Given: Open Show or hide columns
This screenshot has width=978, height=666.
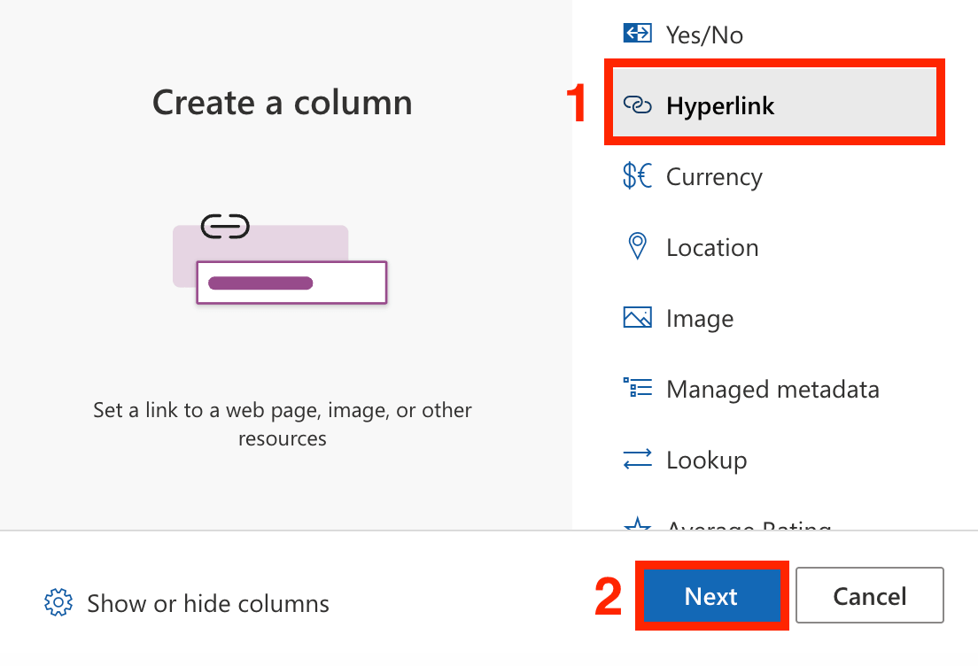Looking at the screenshot, I should point(187,603).
